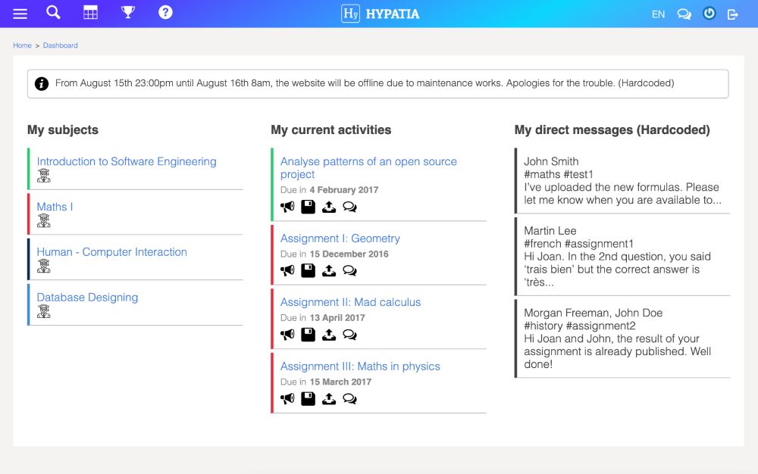Screen dimensions: 758x474
Task: Open the chat messages icon in header
Action: tap(684, 14)
